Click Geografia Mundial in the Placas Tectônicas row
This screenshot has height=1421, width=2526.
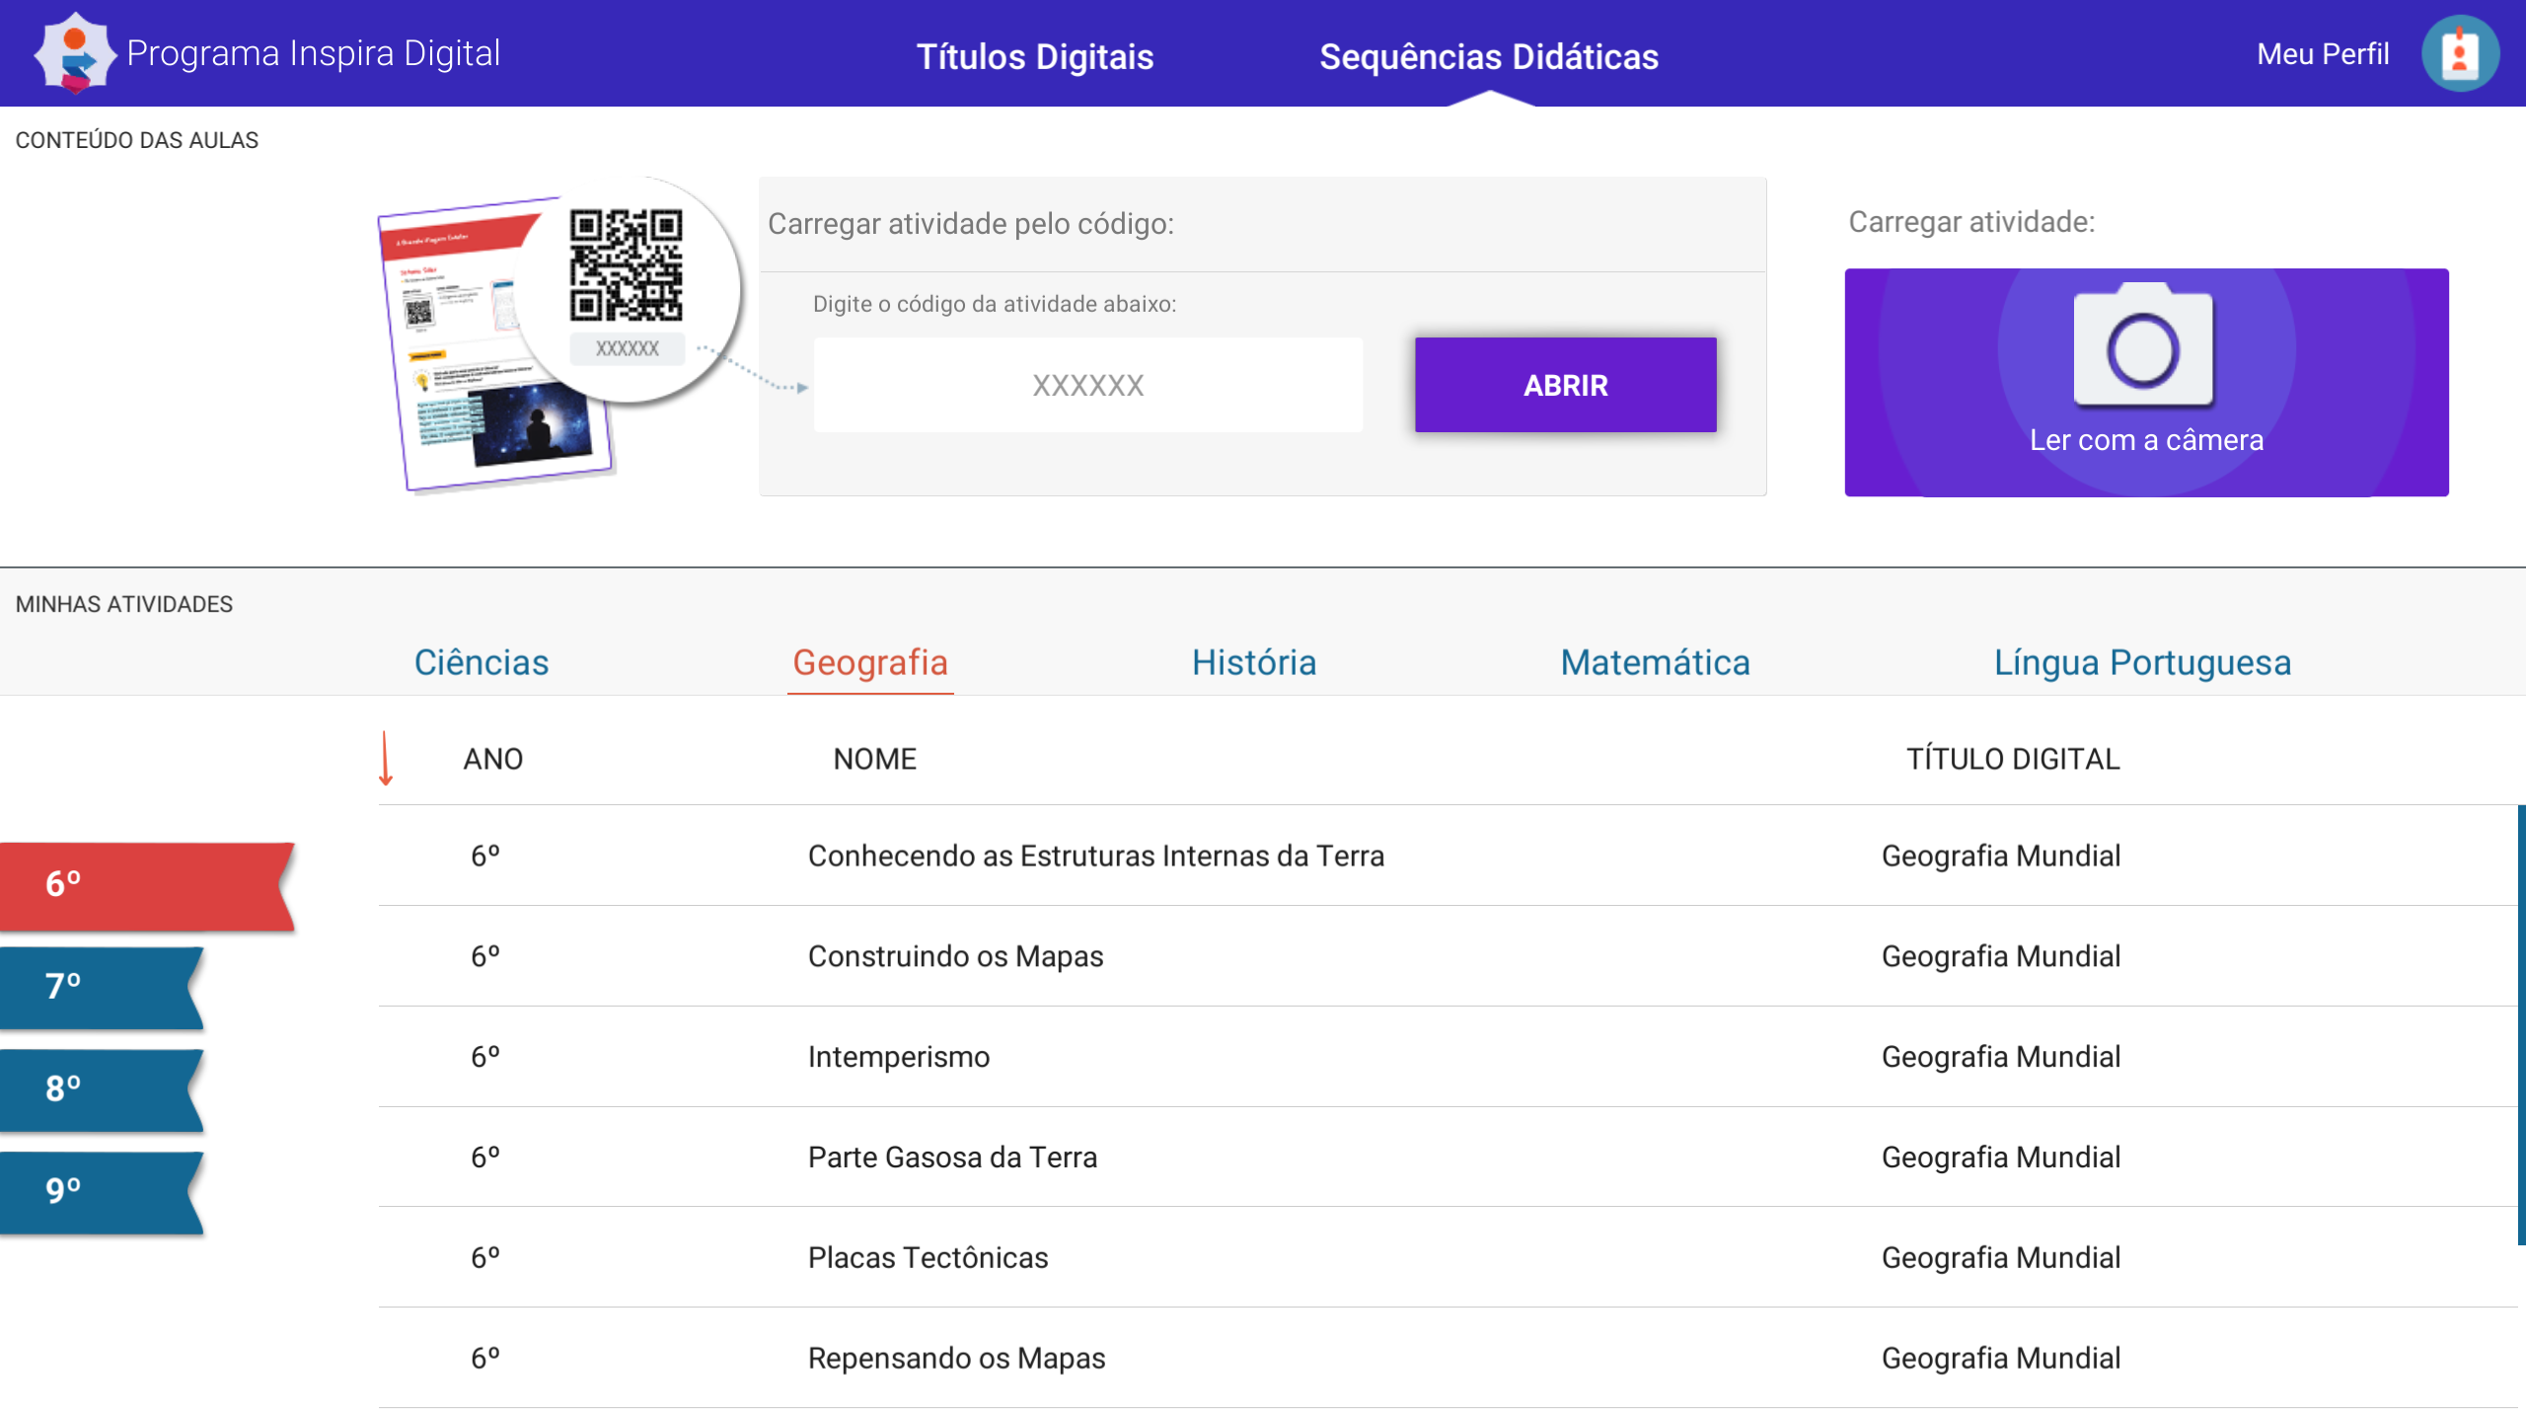[2001, 1258]
